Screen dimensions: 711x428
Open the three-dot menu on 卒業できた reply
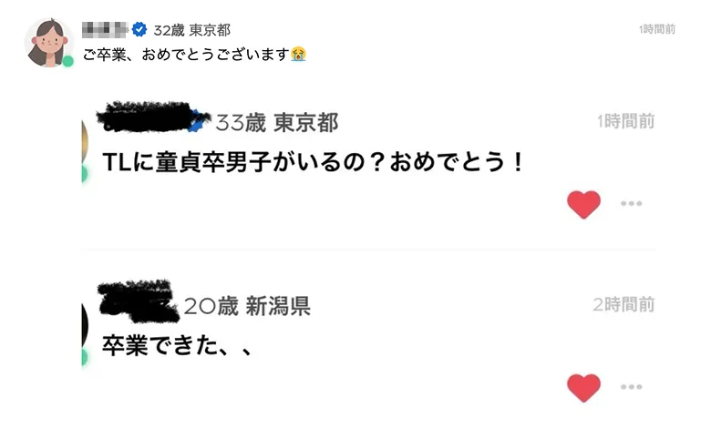[x=631, y=387]
